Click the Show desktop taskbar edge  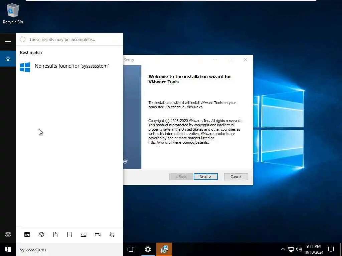[x=341, y=249]
